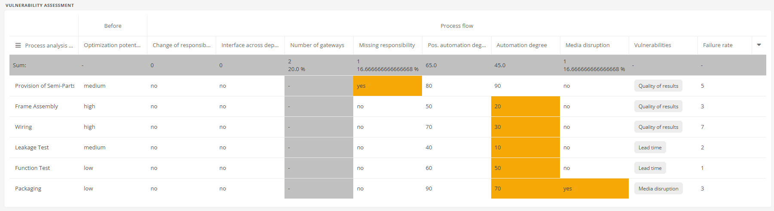
Task: Click the Process flow group header
Action: [x=457, y=26]
